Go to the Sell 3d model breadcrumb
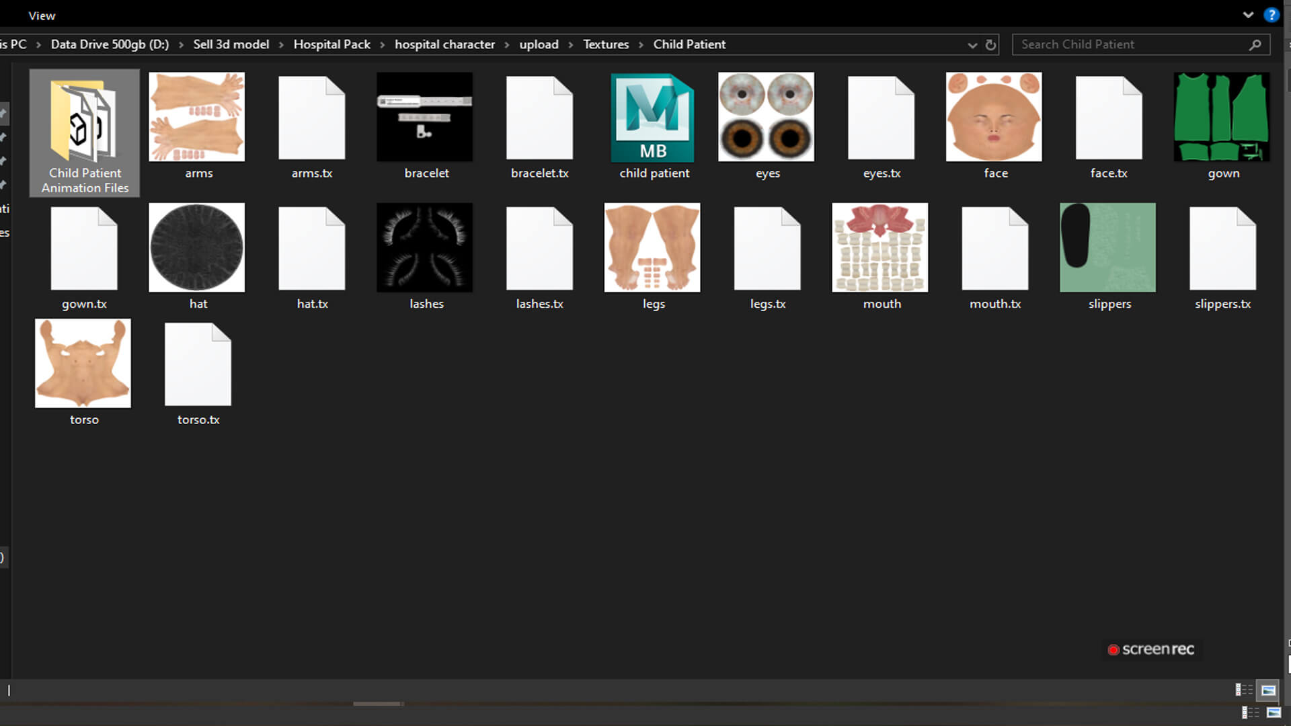The height and width of the screenshot is (726, 1291). click(231, 44)
